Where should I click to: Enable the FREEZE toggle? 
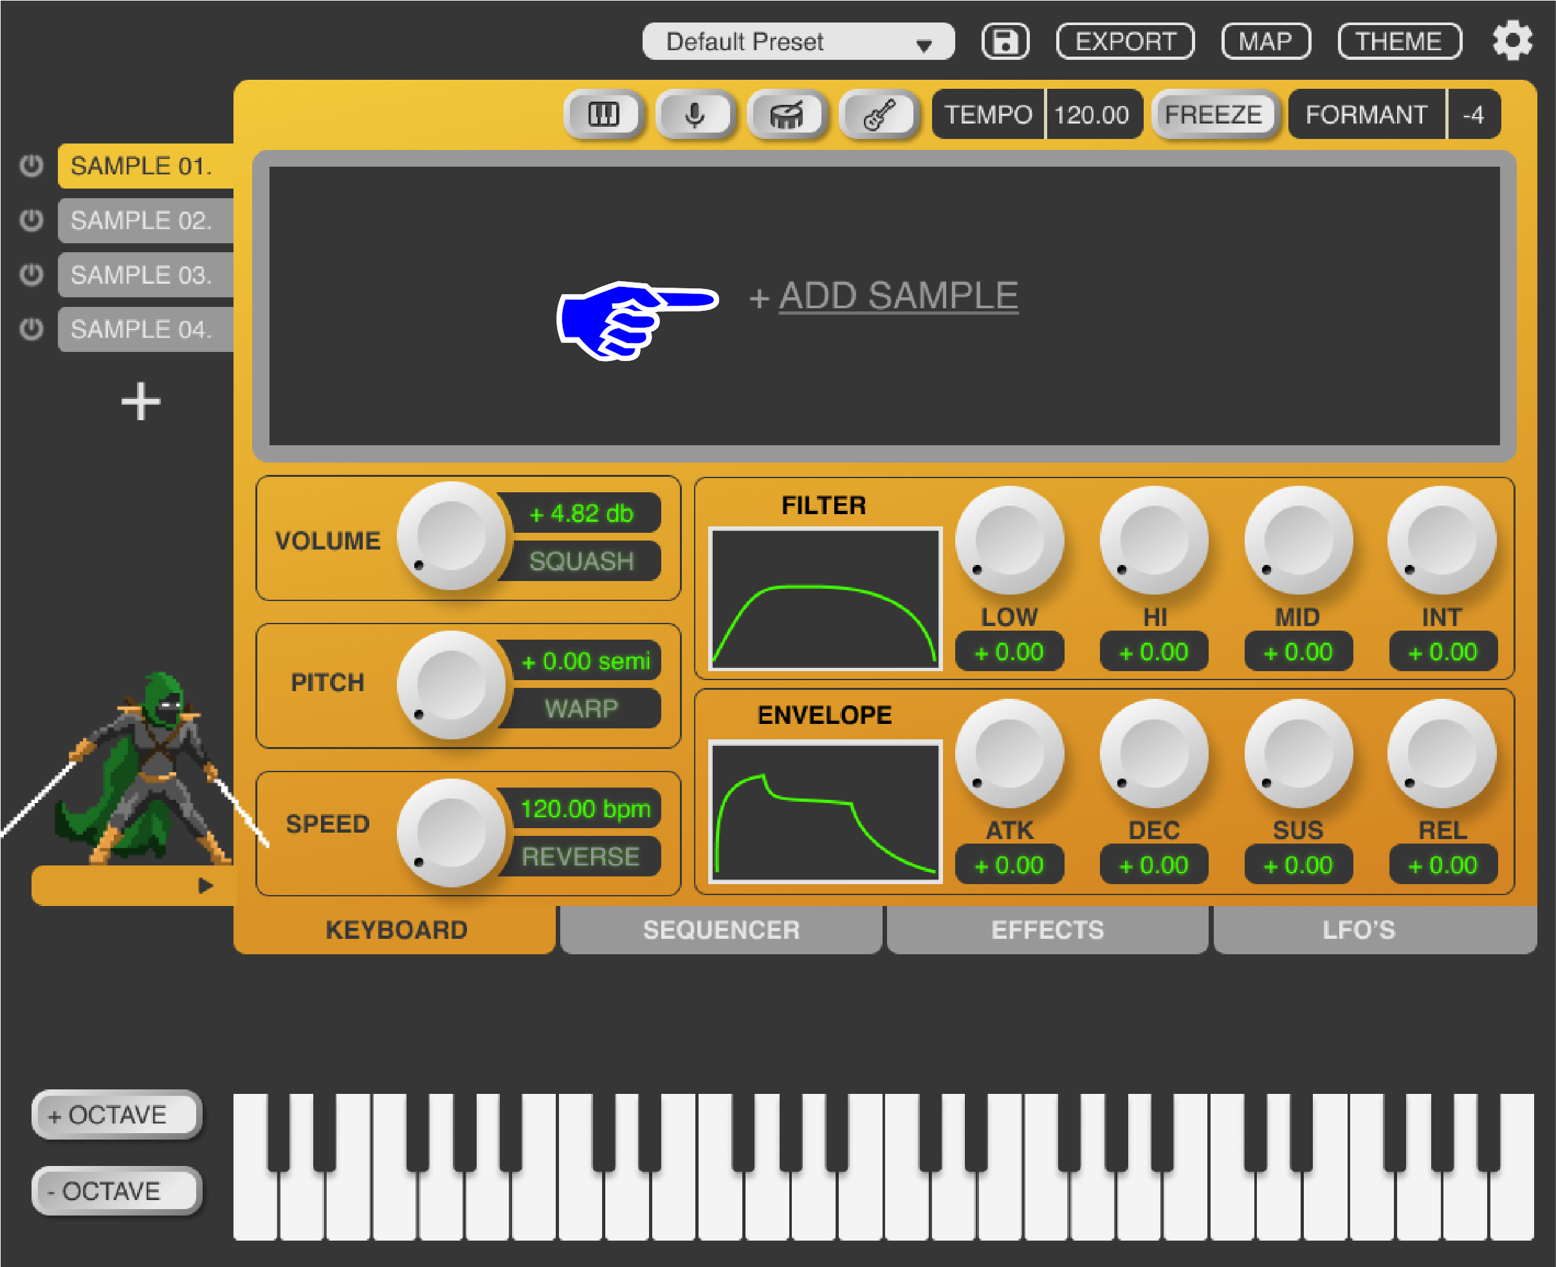1213,115
